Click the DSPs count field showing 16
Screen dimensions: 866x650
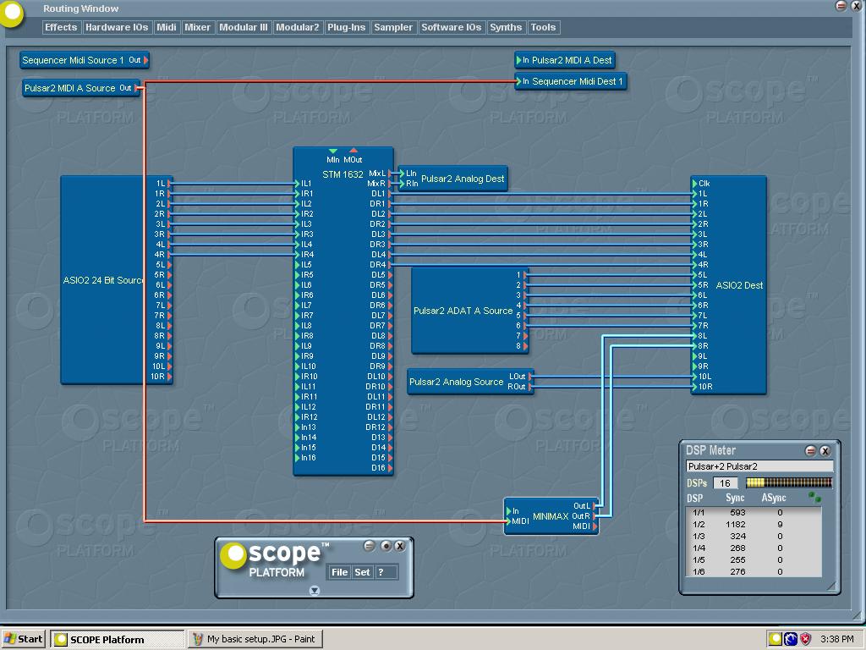pyautogui.click(x=725, y=483)
